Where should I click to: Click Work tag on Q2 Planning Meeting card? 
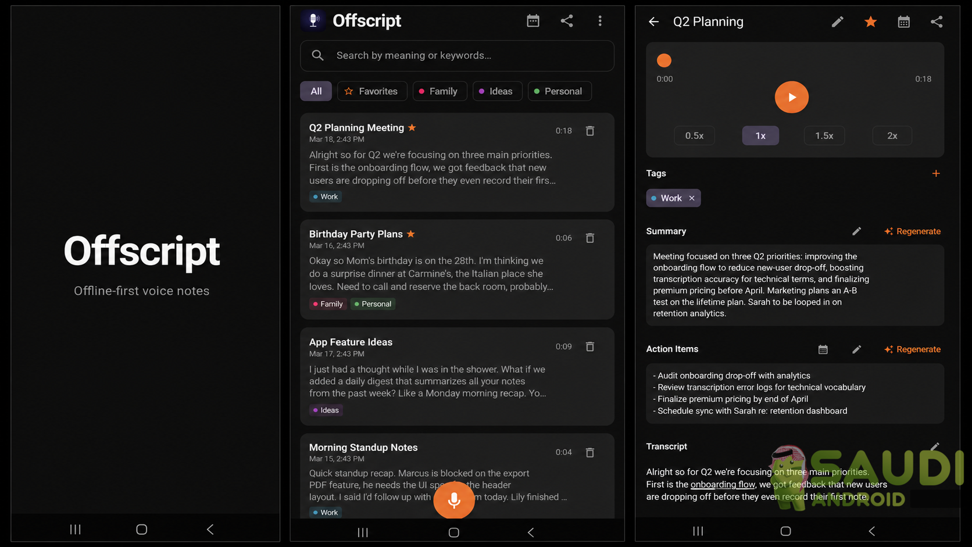click(x=326, y=196)
